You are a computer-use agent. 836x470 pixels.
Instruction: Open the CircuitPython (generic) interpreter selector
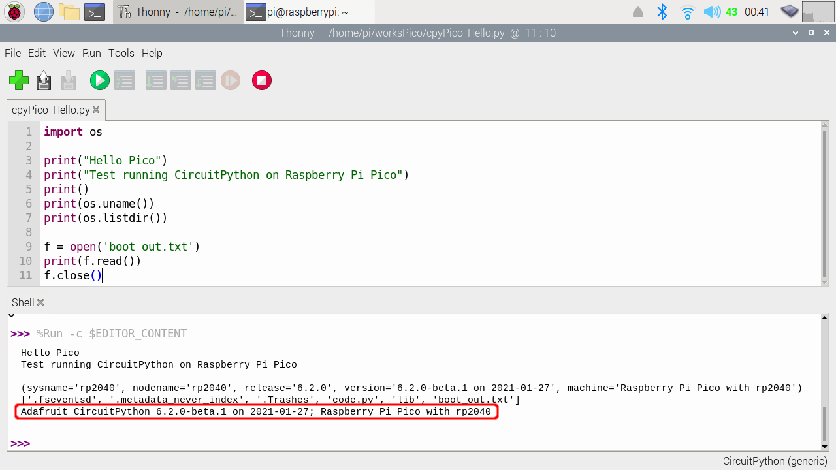pyautogui.click(x=775, y=461)
